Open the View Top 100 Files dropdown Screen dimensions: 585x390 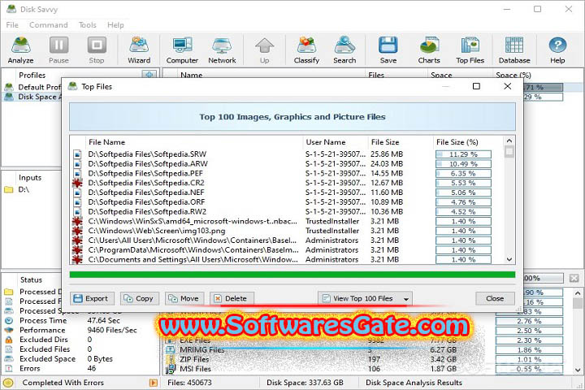pyautogui.click(x=365, y=298)
